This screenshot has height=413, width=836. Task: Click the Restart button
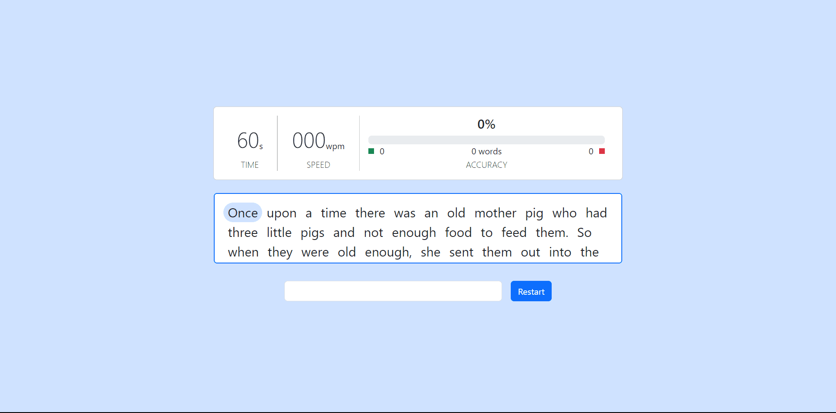point(531,291)
